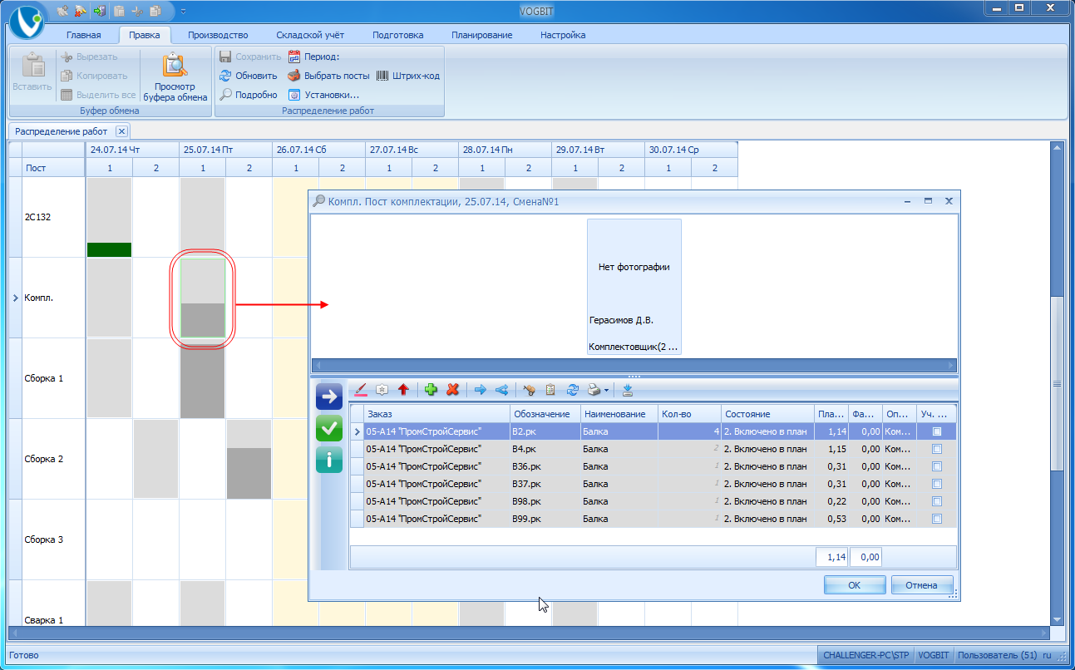Image resolution: width=1075 pixels, height=670 pixels.
Task: Toggle checkbox in the B36.рк row
Action: point(937,466)
